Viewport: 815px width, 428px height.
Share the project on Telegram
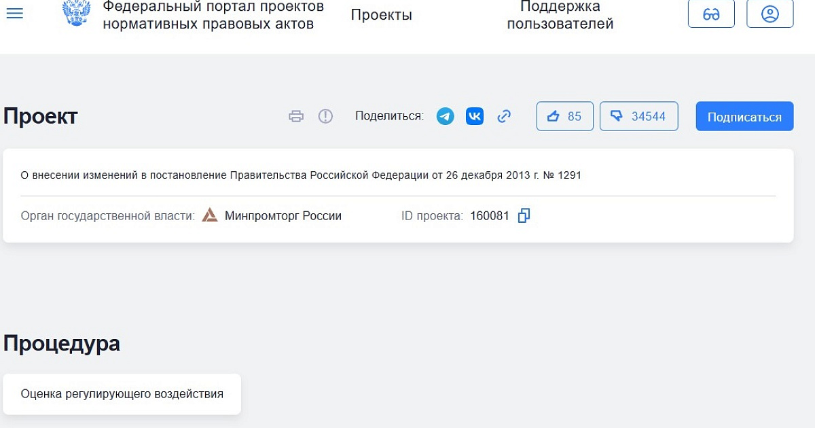(x=446, y=116)
